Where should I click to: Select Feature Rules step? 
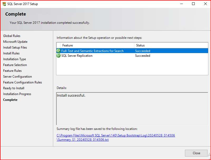pos(12,71)
